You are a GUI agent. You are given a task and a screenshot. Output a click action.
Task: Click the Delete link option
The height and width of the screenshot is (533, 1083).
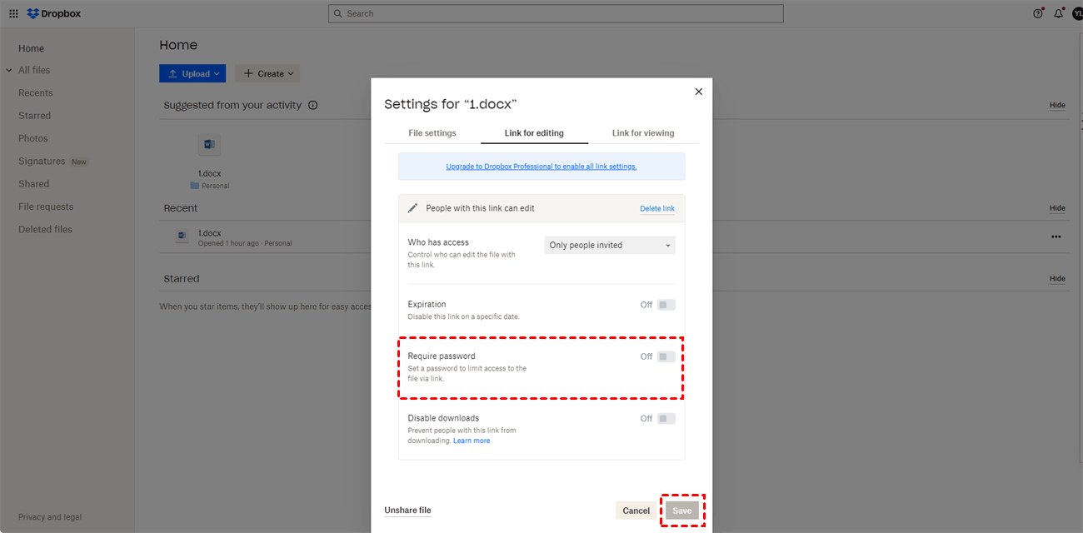tap(657, 208)
